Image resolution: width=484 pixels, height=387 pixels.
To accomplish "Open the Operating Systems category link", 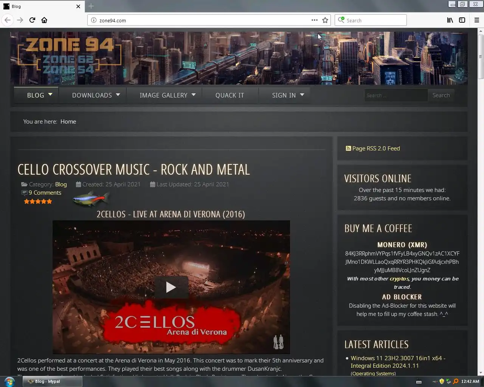I will tap(373, 373).
